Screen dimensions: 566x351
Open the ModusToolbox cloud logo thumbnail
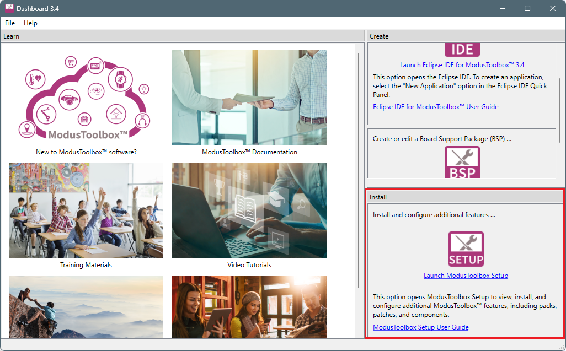[86, 98]
